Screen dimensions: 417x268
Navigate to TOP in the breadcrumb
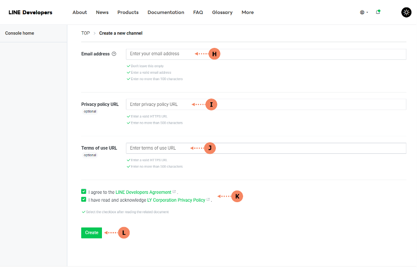(85, 33)
